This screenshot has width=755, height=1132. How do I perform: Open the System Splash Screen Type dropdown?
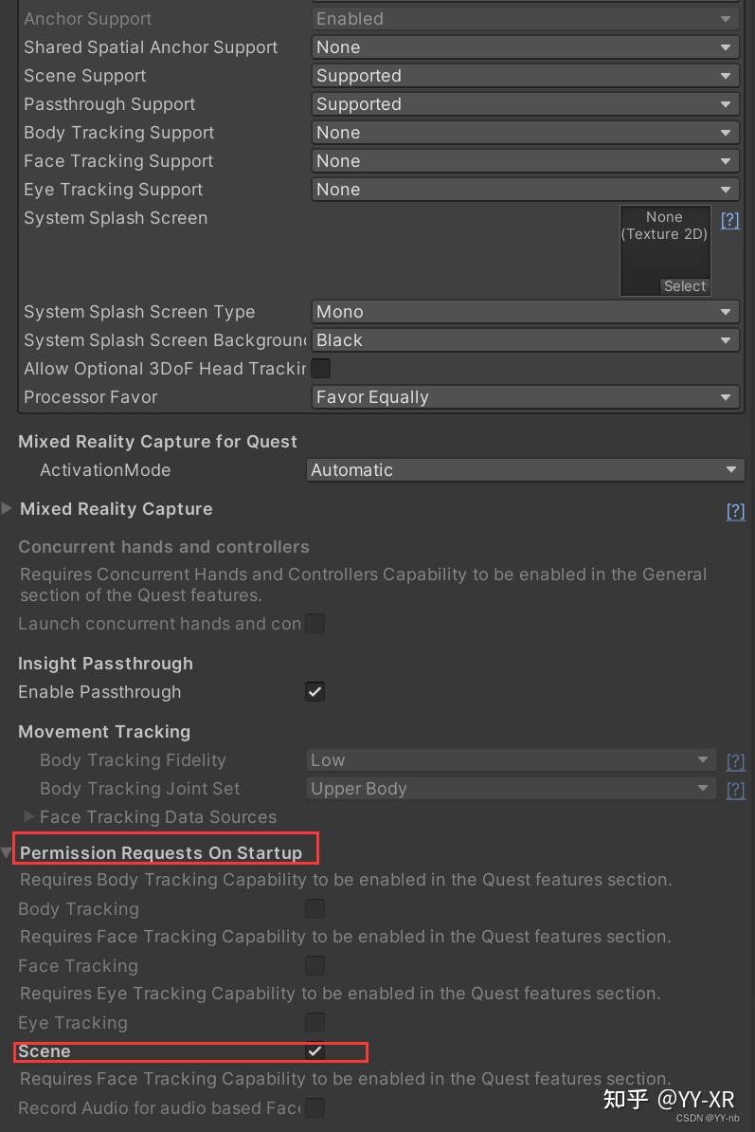click(525, 311)
